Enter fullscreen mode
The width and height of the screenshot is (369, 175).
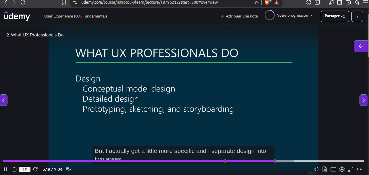[x=351, y=169]
